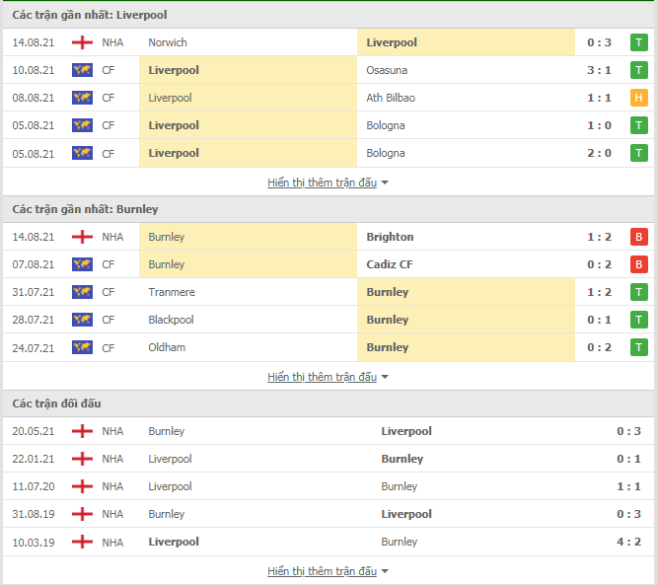Click world flag icon in Liverpool–Osasuna row
This screenshot has height=585, width=657.
[x=82, y=70]
